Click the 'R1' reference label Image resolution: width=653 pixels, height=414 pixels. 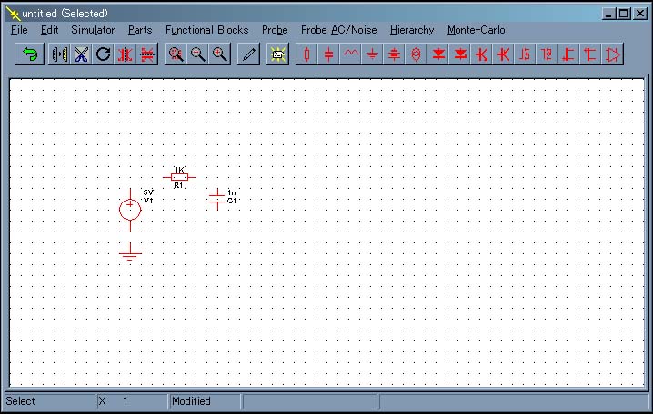pos(178,185)
